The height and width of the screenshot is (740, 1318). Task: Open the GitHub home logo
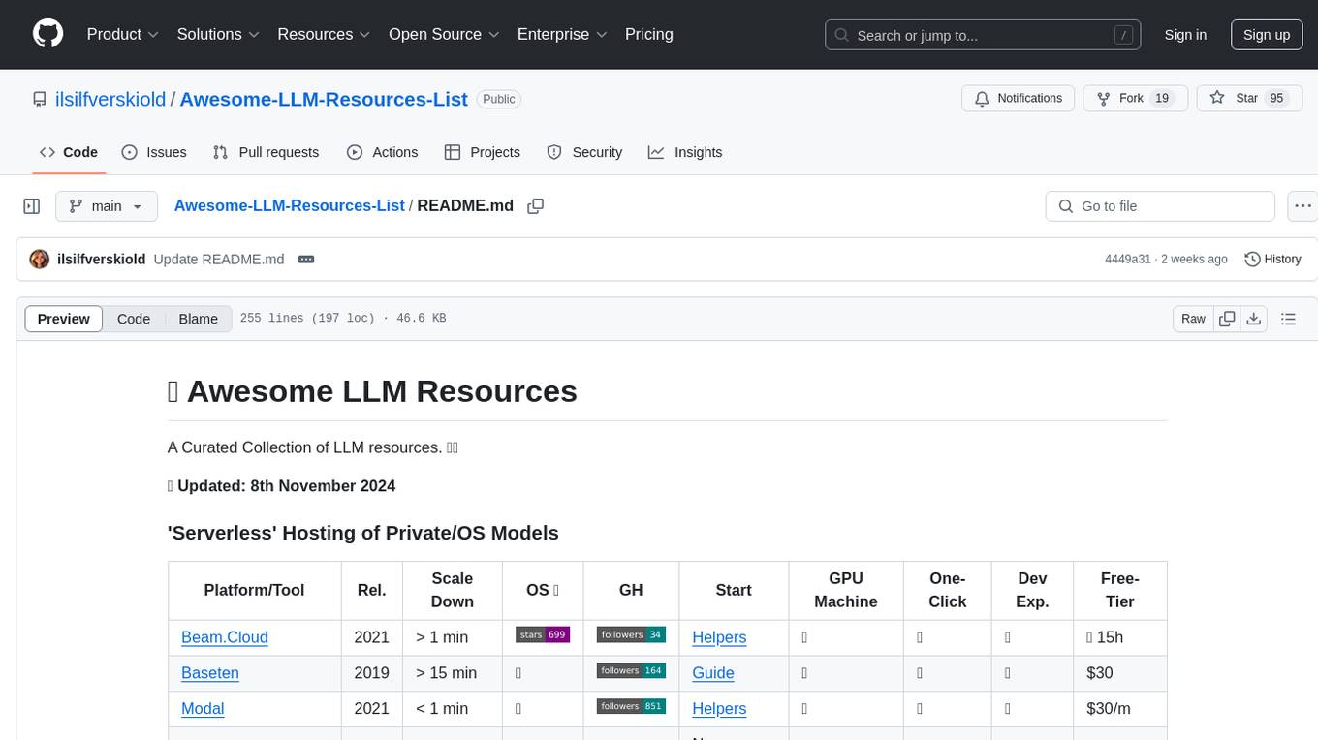coord(47,34)
